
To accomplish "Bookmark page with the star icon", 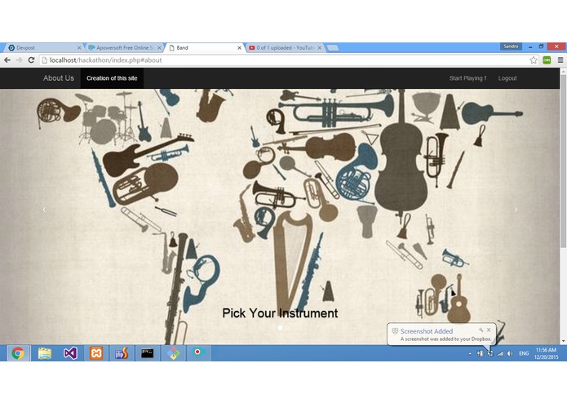I will click(x=534, y=60).
